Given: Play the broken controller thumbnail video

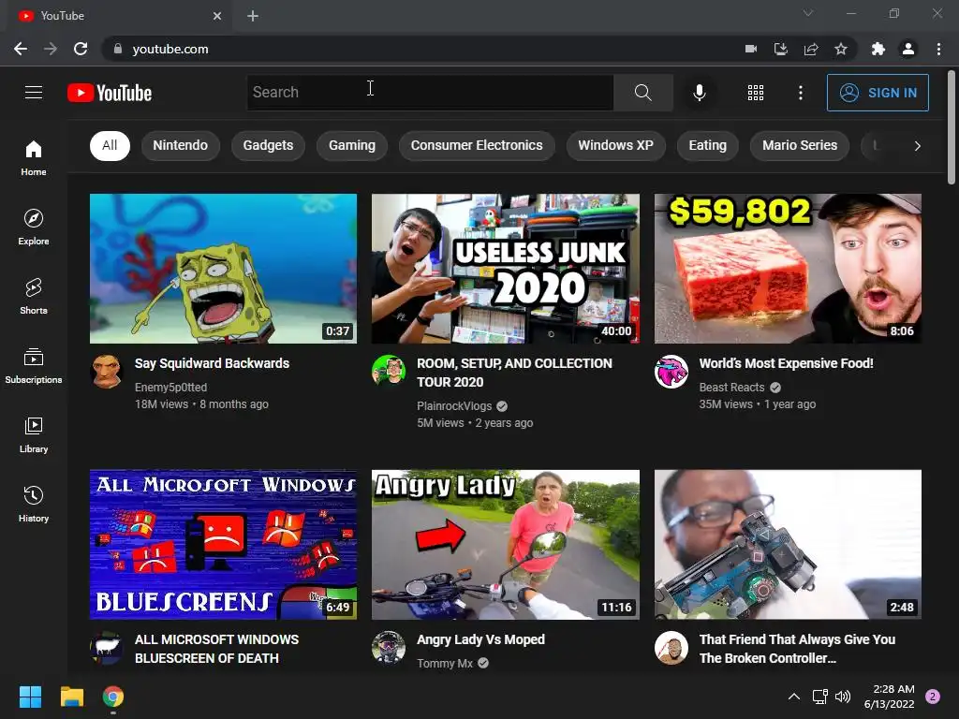Looking at the screenshot, I should tap(788, 545).
